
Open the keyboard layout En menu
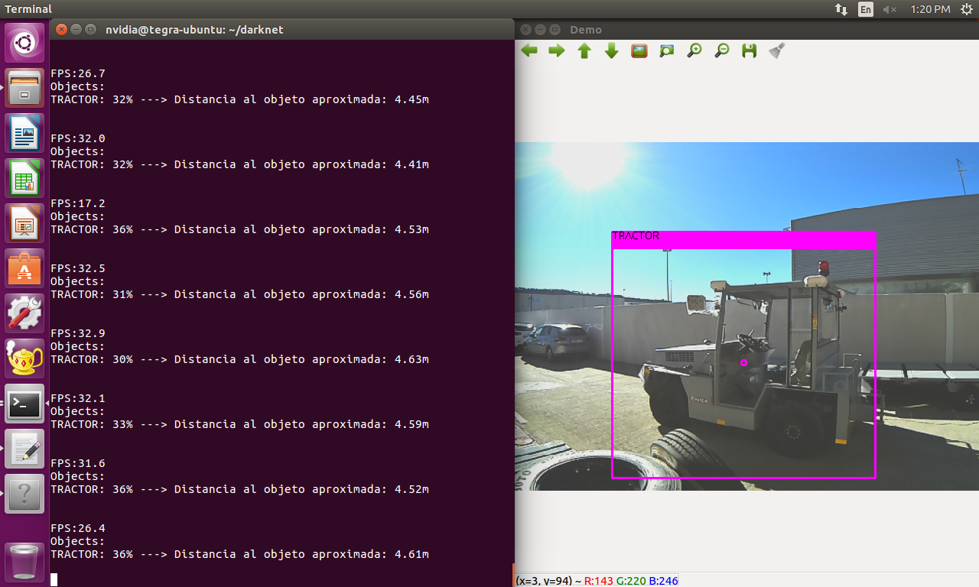[x=866, y=9]
